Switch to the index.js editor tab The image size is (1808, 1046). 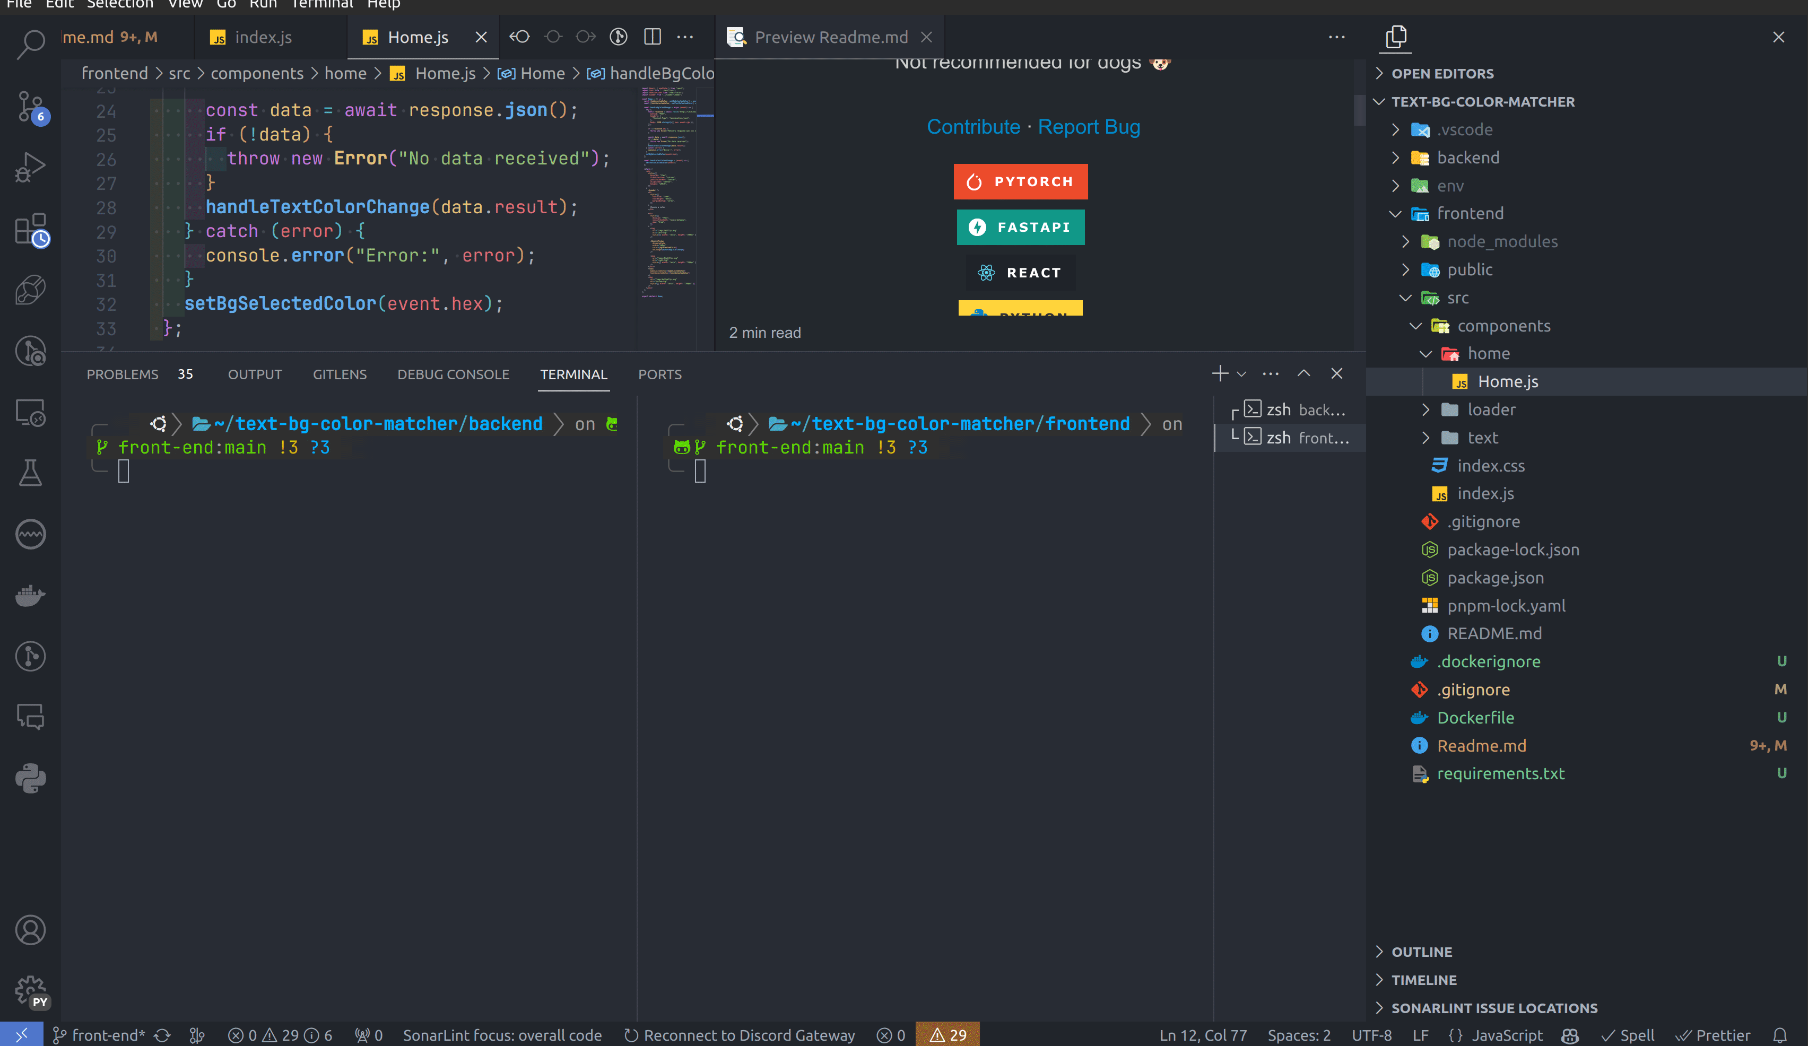coord(263,37)
